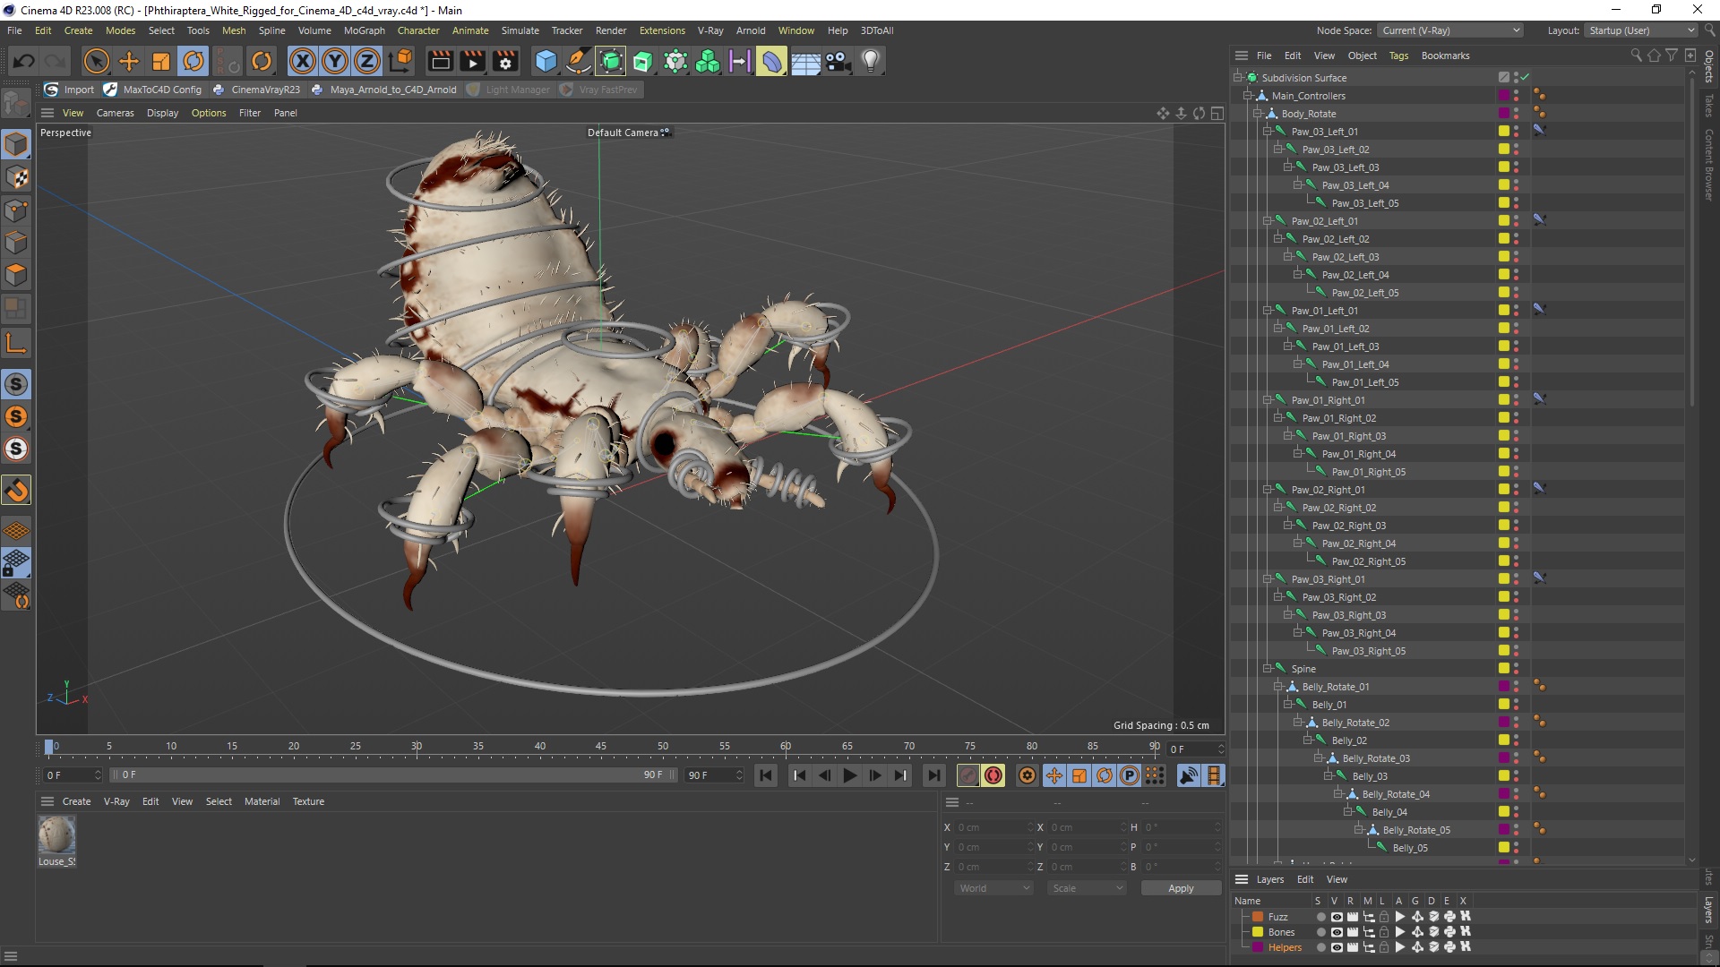Open Layout Startup dropdown
The image size is (1720, 967).
click(1640, 30)
